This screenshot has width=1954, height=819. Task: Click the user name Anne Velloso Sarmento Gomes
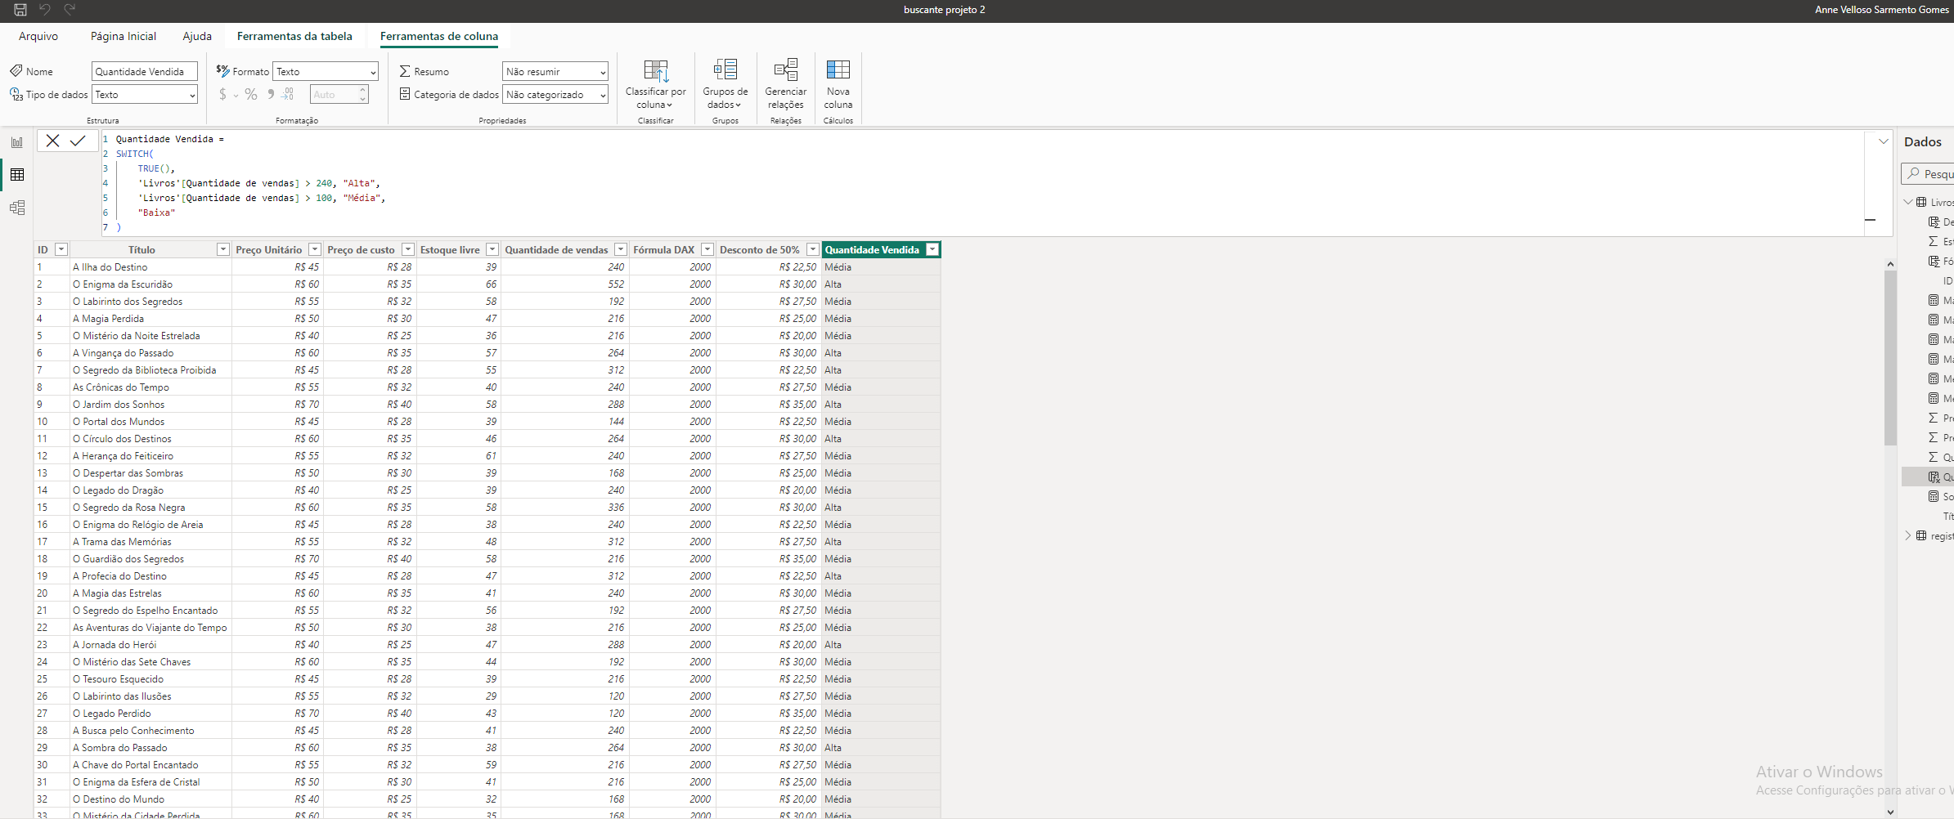coord(1882,10)
